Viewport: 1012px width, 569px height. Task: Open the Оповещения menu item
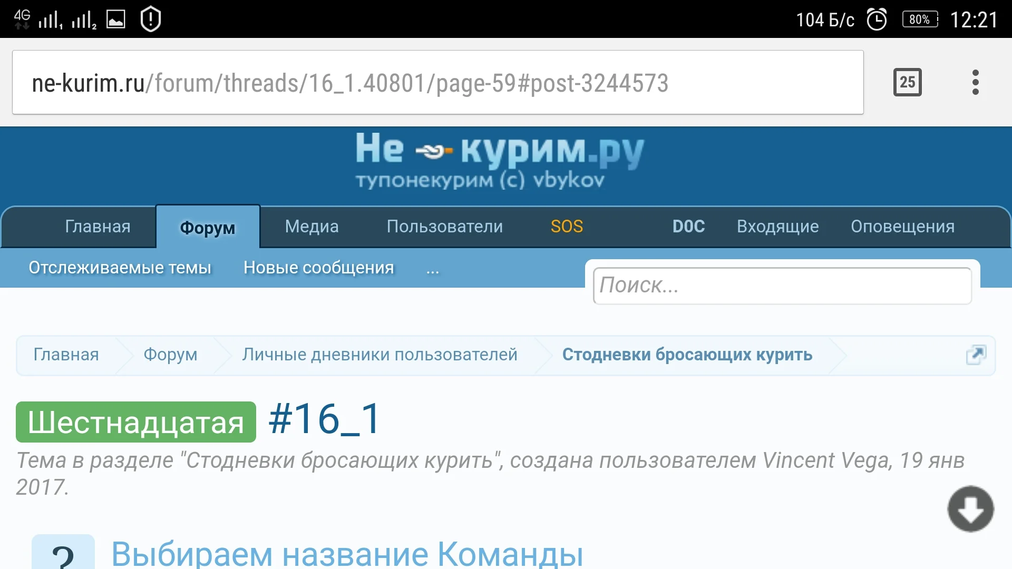(x=902, y=227)
